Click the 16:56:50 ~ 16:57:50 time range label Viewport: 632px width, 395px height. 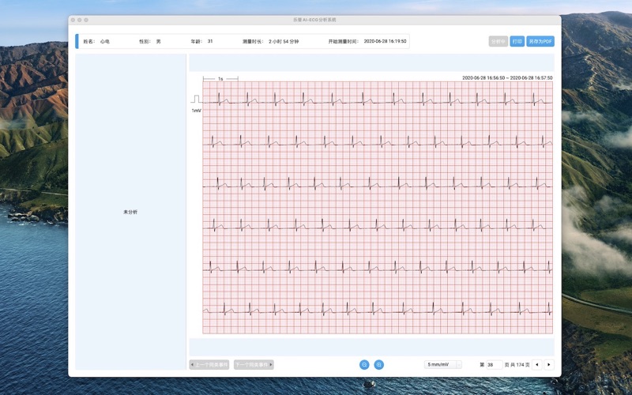click(x=507, y=77)
